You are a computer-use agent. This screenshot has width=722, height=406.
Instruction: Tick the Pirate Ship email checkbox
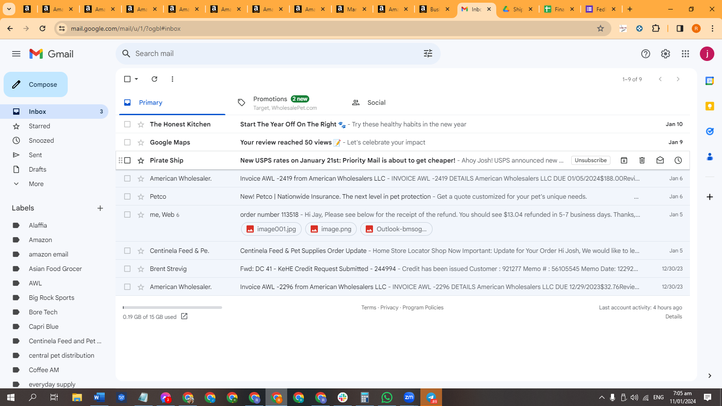point(127,160)
